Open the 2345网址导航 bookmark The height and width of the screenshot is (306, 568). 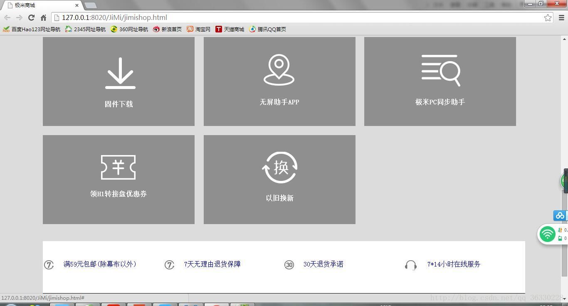point(85,29)
